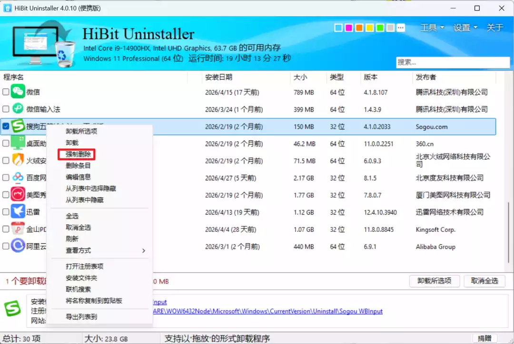Open the 关于 about link
The width and height of the screenshot is (514, 344).
coord(494,28)
